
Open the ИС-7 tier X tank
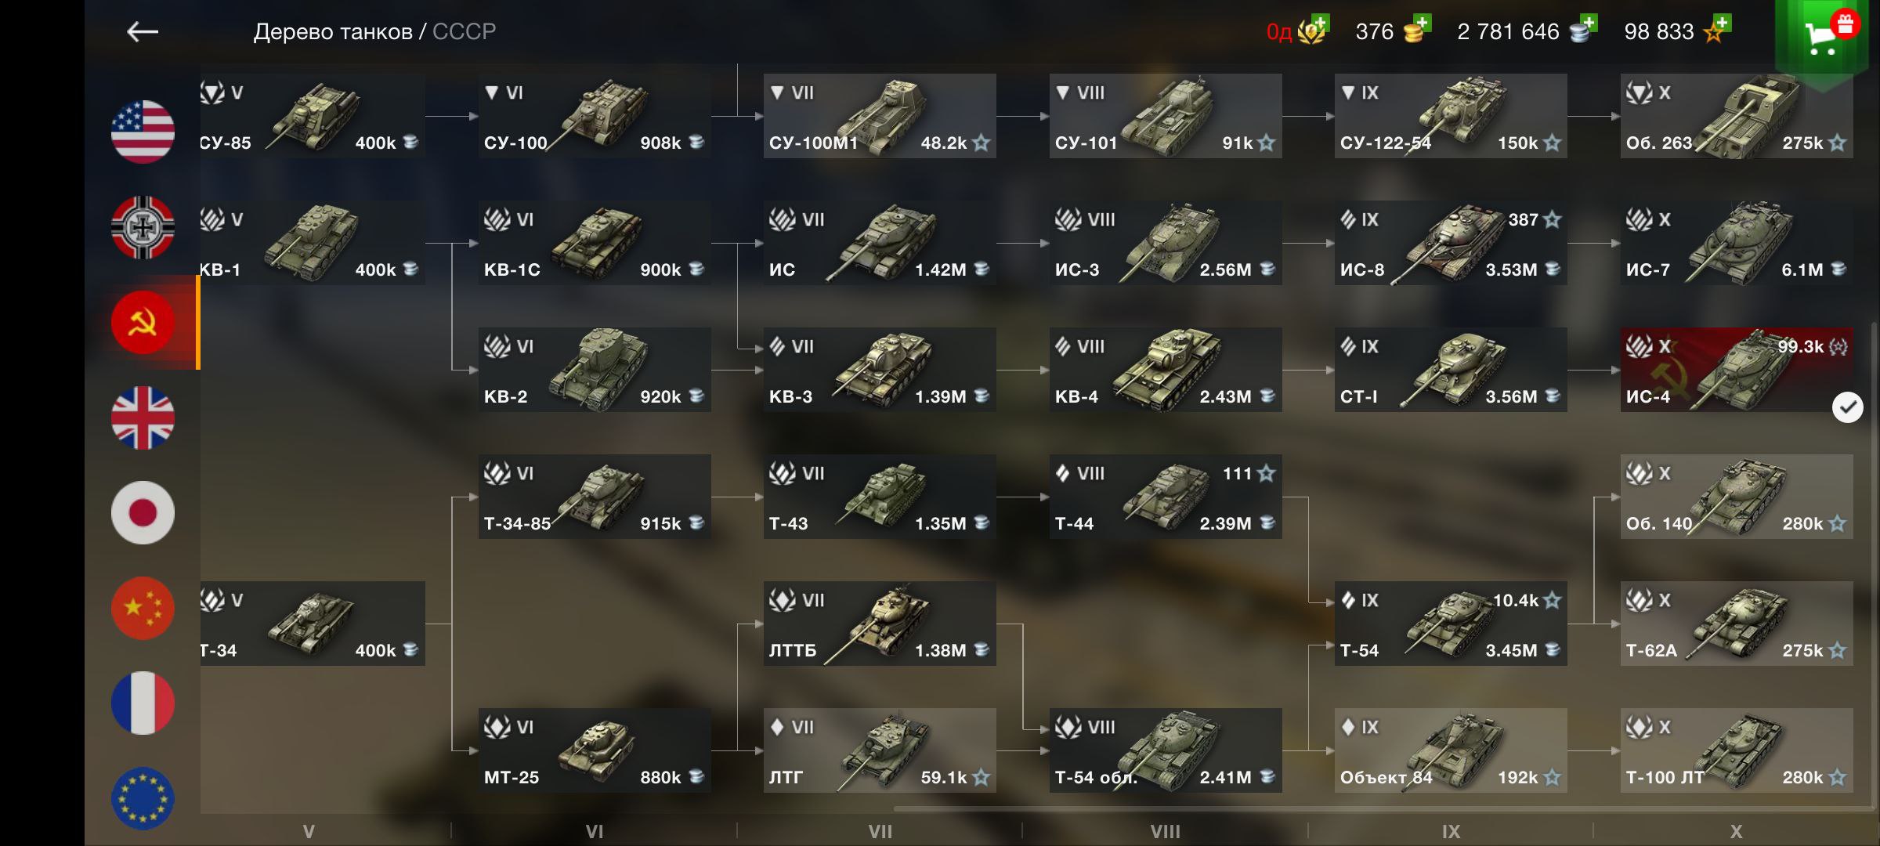click(1737, 243)
